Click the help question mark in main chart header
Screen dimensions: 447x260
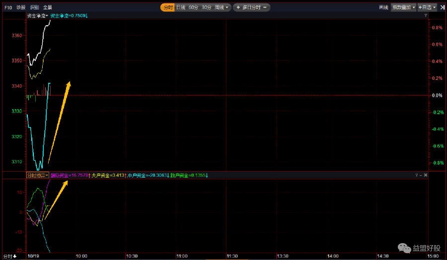425,16
